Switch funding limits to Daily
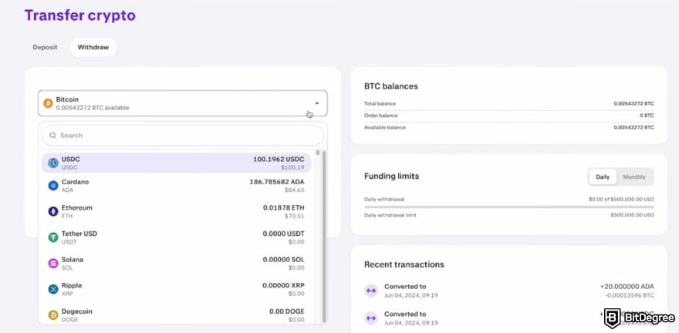The height and width of the screenshot is (333, 679). pyautogui.click(x=602, y=177)
